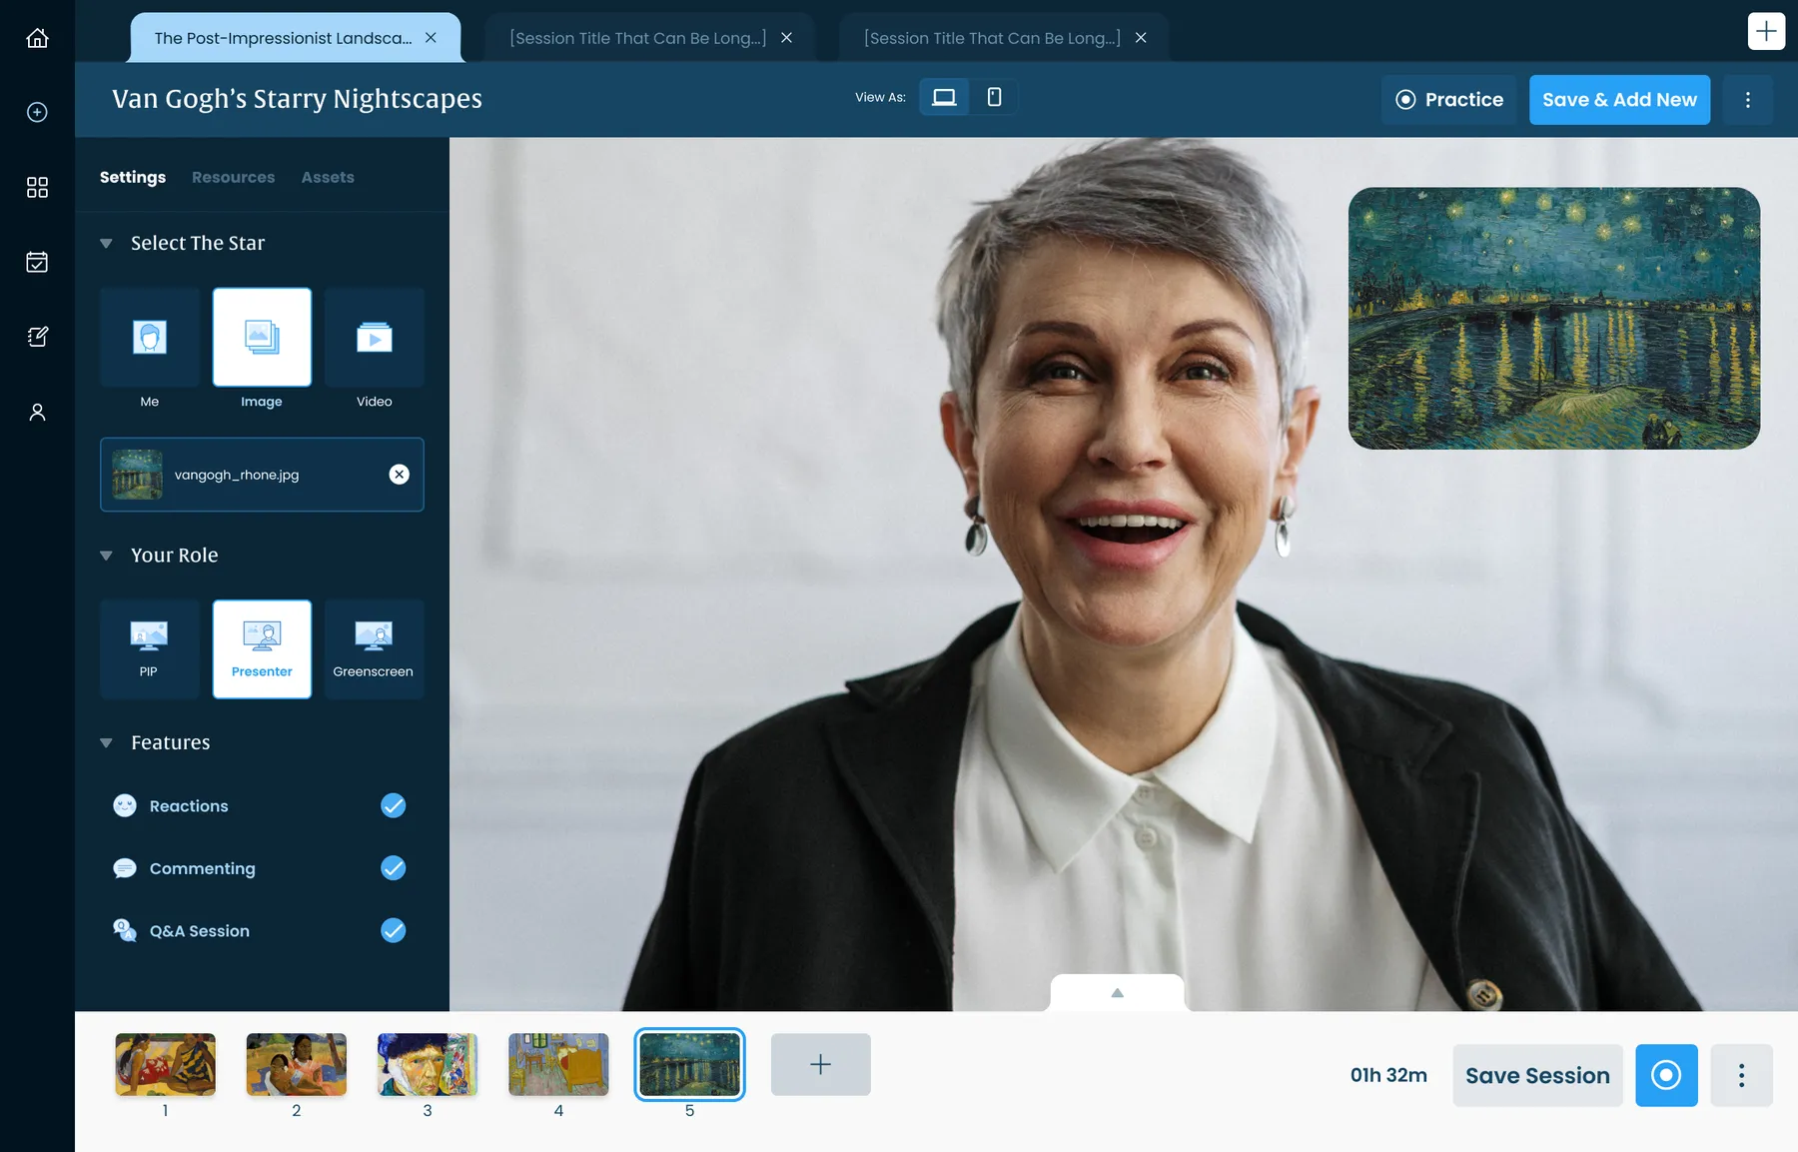1798x1152 pixels.
Task: Select slide thumbnail 2
Action: [297, 1064]
